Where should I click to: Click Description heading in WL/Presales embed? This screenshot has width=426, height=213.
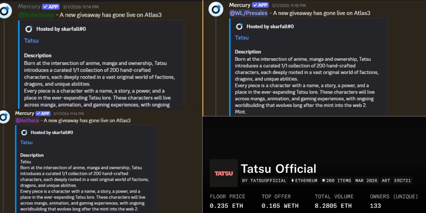click(x=248, y=52)
